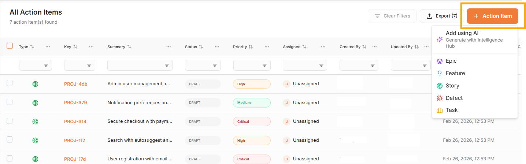This screenshot has height=164, width=526.
Task: Toggle the select-all checkbox in header
Action: pos(10,46)
